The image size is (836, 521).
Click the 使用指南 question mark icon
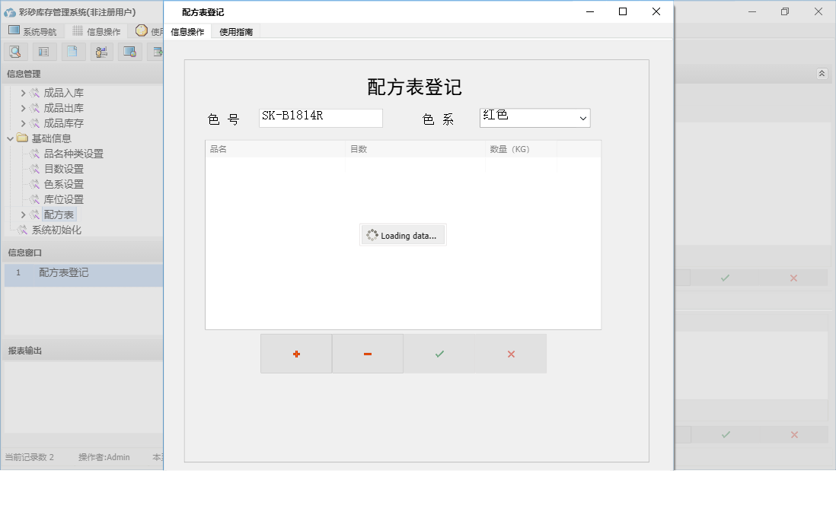pos(142,31)
